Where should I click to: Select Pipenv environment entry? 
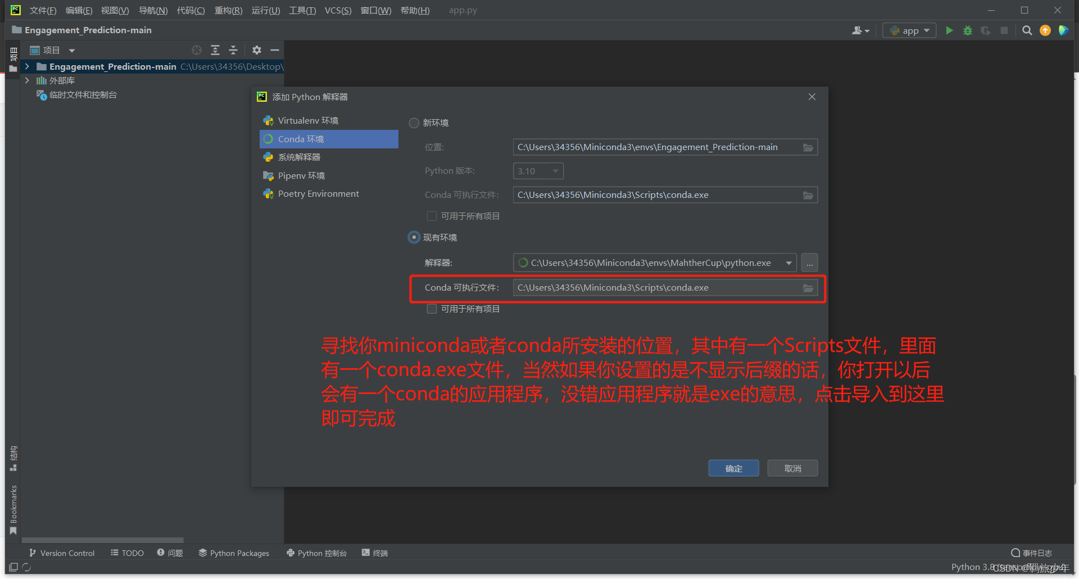[x=329, y=175]
